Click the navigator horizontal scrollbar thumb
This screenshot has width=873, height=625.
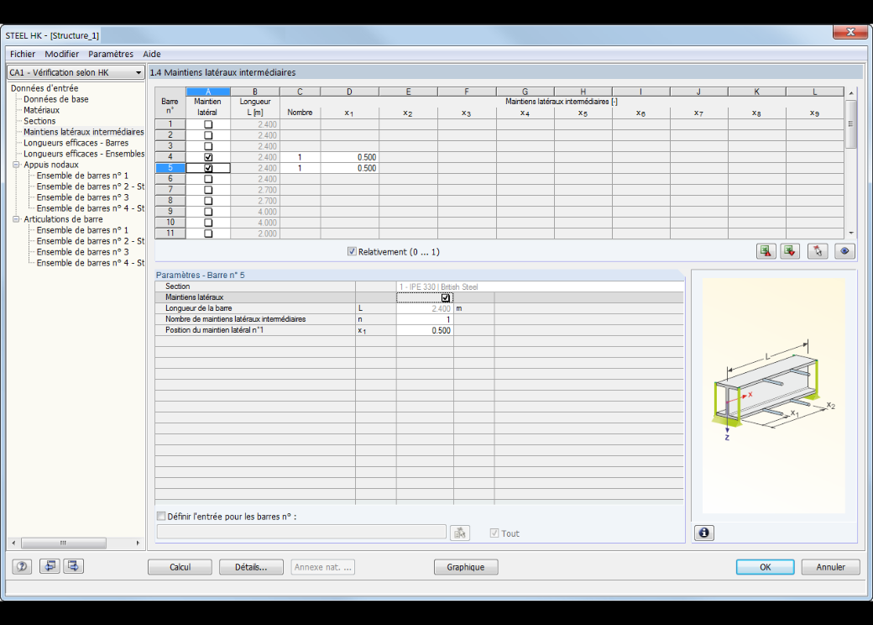click(64, 543)
